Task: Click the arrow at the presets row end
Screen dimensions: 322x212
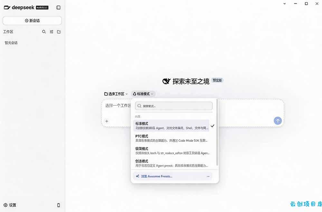Action: click(x=208, y=177)
